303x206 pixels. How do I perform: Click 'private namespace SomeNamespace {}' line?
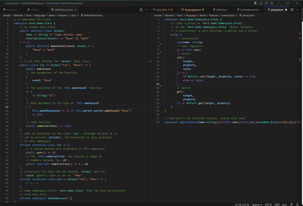(x=46, y=198)
